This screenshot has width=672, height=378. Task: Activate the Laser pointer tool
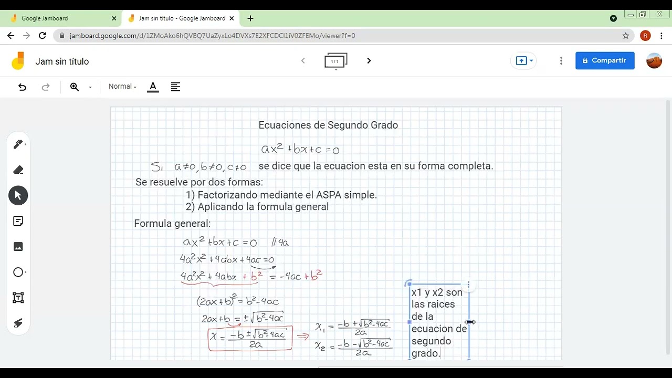point(18,323)
